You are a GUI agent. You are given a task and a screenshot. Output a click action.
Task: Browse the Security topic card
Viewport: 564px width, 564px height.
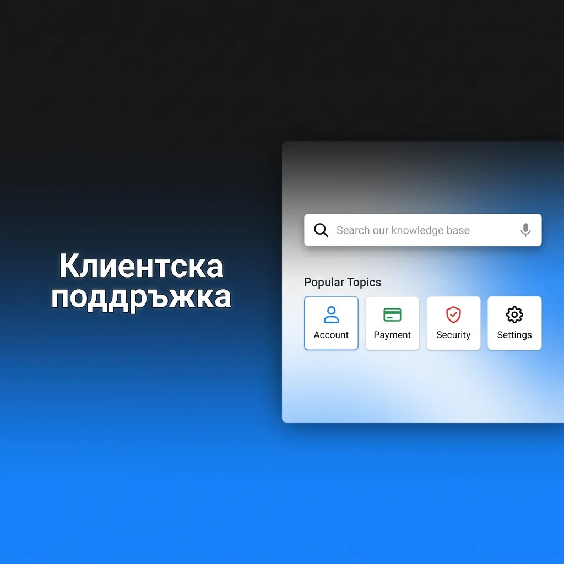tap(453, 323)
